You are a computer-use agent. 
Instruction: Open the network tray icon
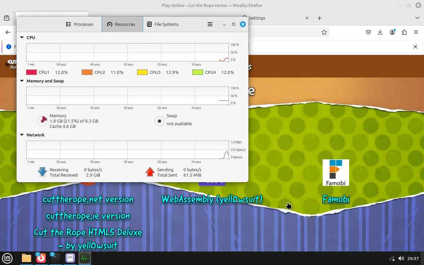[392, 258]
